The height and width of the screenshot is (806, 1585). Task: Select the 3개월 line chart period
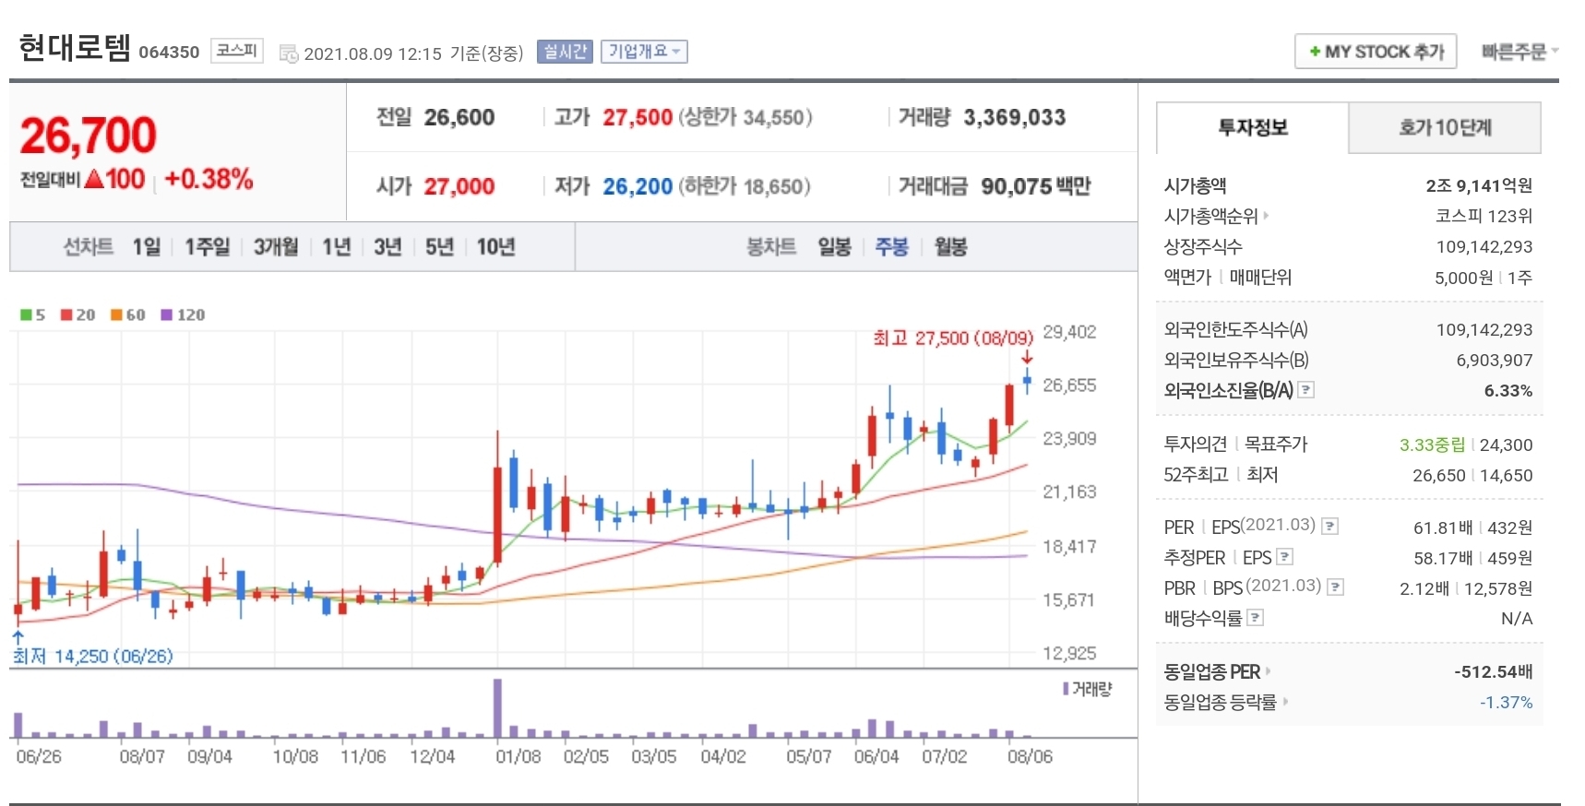276,246
